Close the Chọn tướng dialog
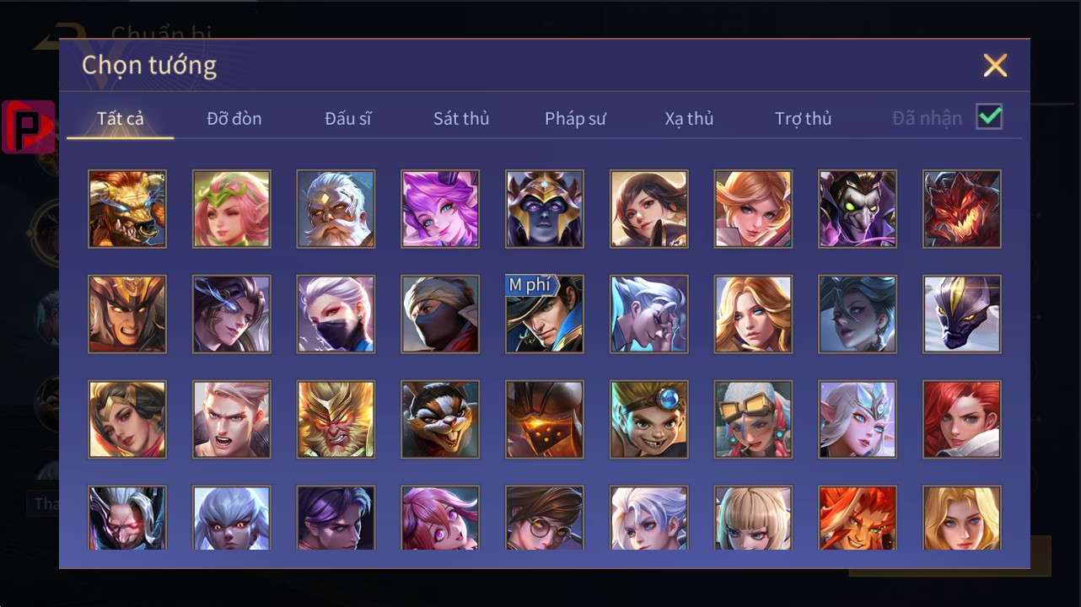1081x607 pixels. [x=995, y=65]
